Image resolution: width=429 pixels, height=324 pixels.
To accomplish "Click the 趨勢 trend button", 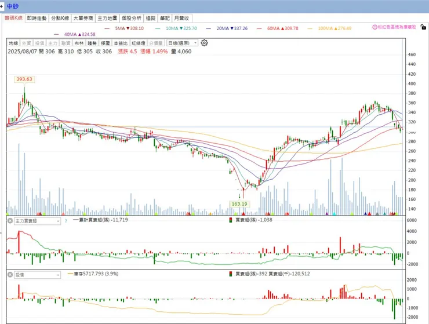I will coord(92,43).
